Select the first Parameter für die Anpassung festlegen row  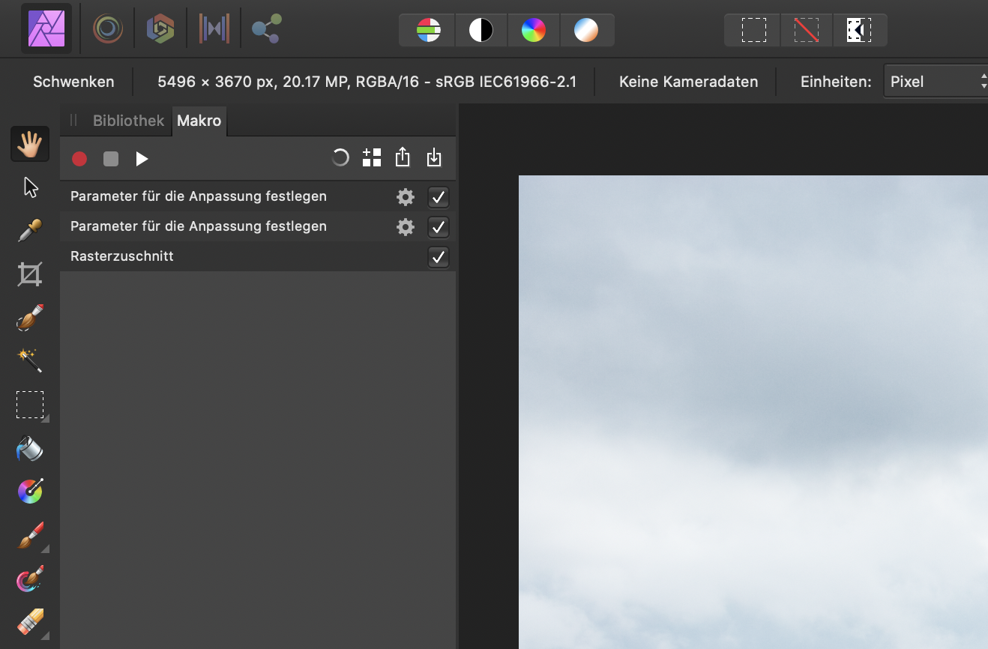click(258, 196)
